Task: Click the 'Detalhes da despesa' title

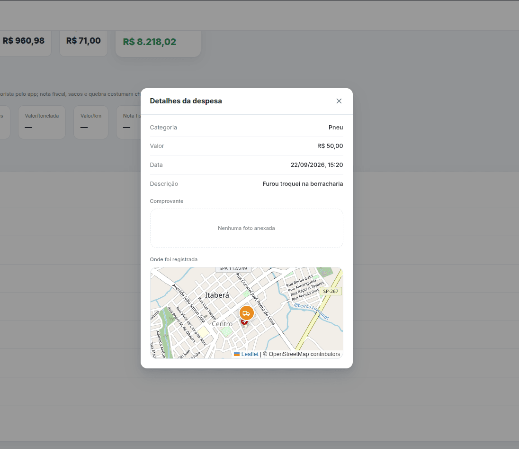Action: pyautogui.click(x=186, y=101)
